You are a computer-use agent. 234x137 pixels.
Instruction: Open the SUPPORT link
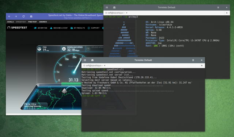pyautogui.click(x=95, y=28)
